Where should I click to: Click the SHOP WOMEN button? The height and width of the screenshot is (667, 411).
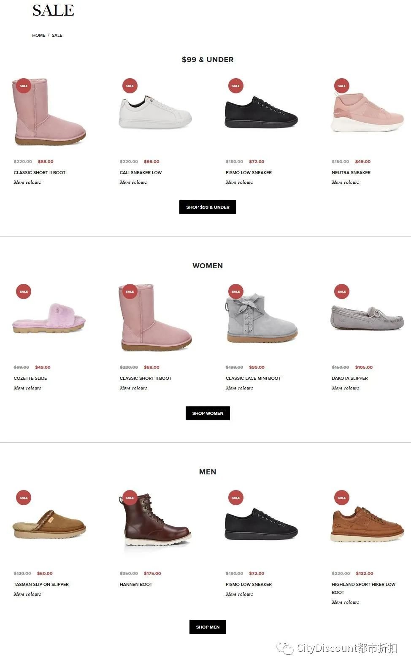tap(208, 414)
